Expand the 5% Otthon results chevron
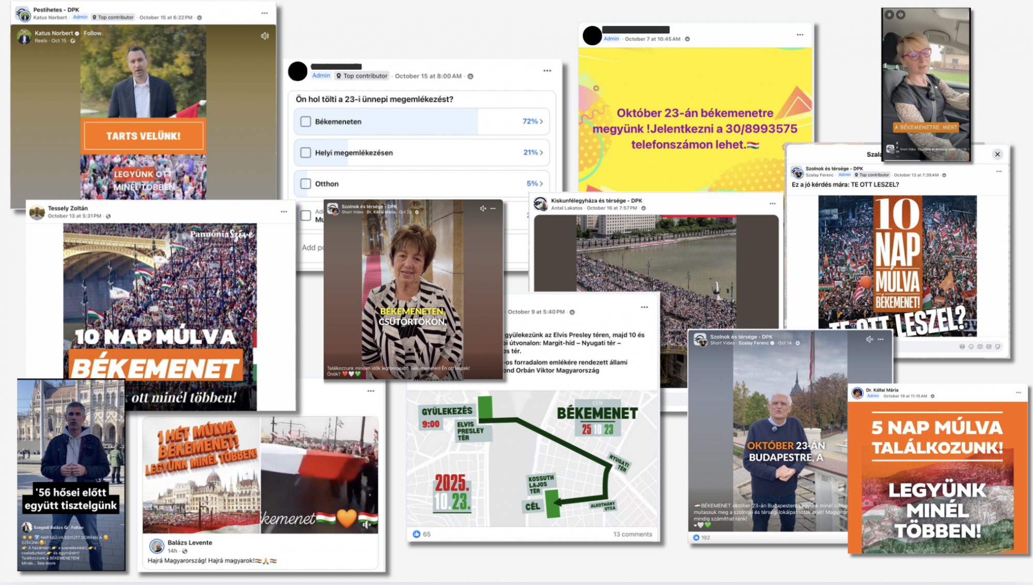The image size is (1033, 585). [x=541, y=184]
